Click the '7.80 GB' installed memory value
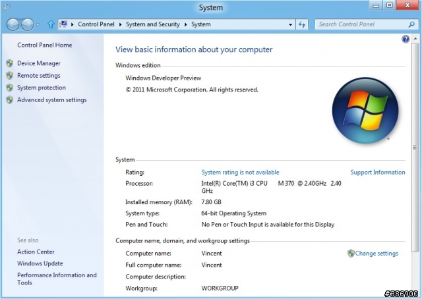The width and height of the screenshot is (422, 299). [x=211, y=202]
